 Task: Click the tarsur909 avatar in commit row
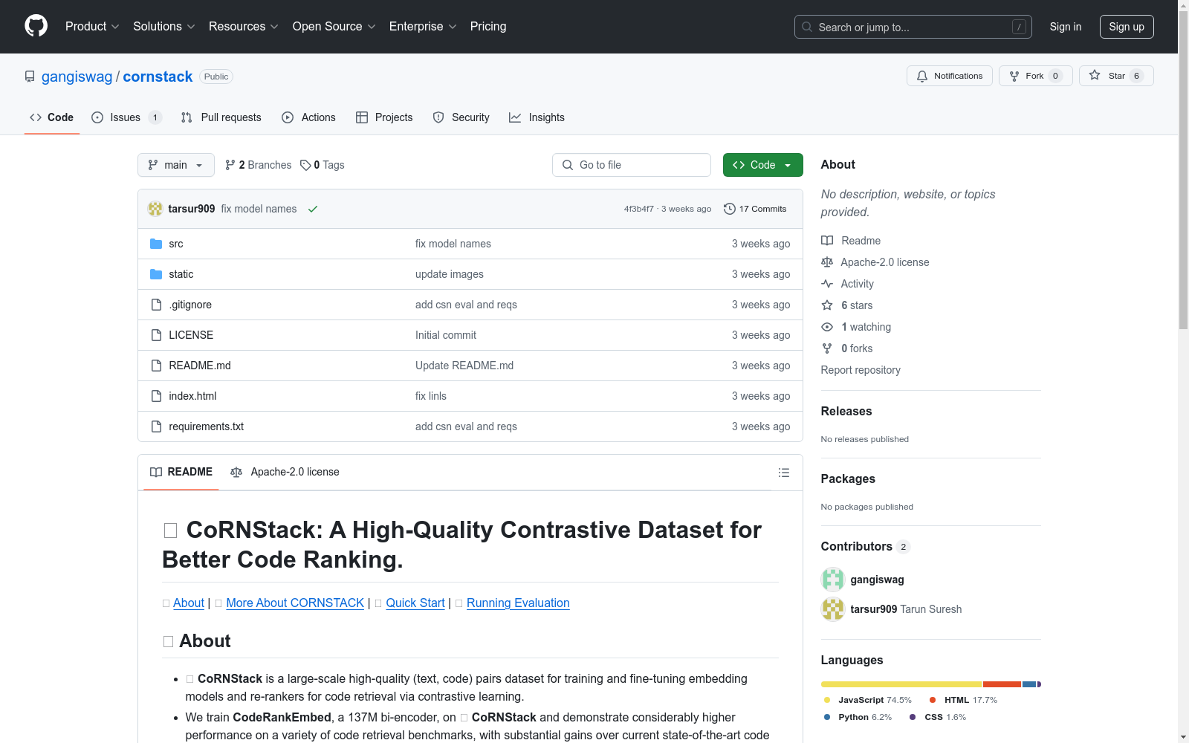tap(155, 209)
